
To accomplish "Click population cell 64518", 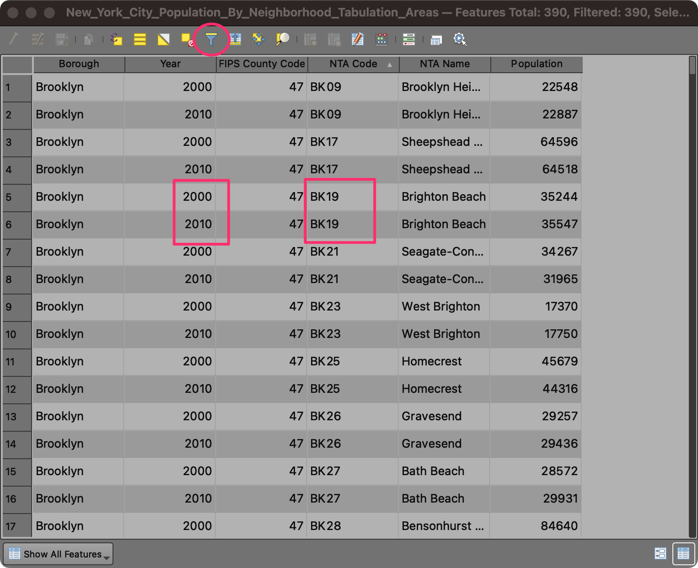I will pos(536,170).
